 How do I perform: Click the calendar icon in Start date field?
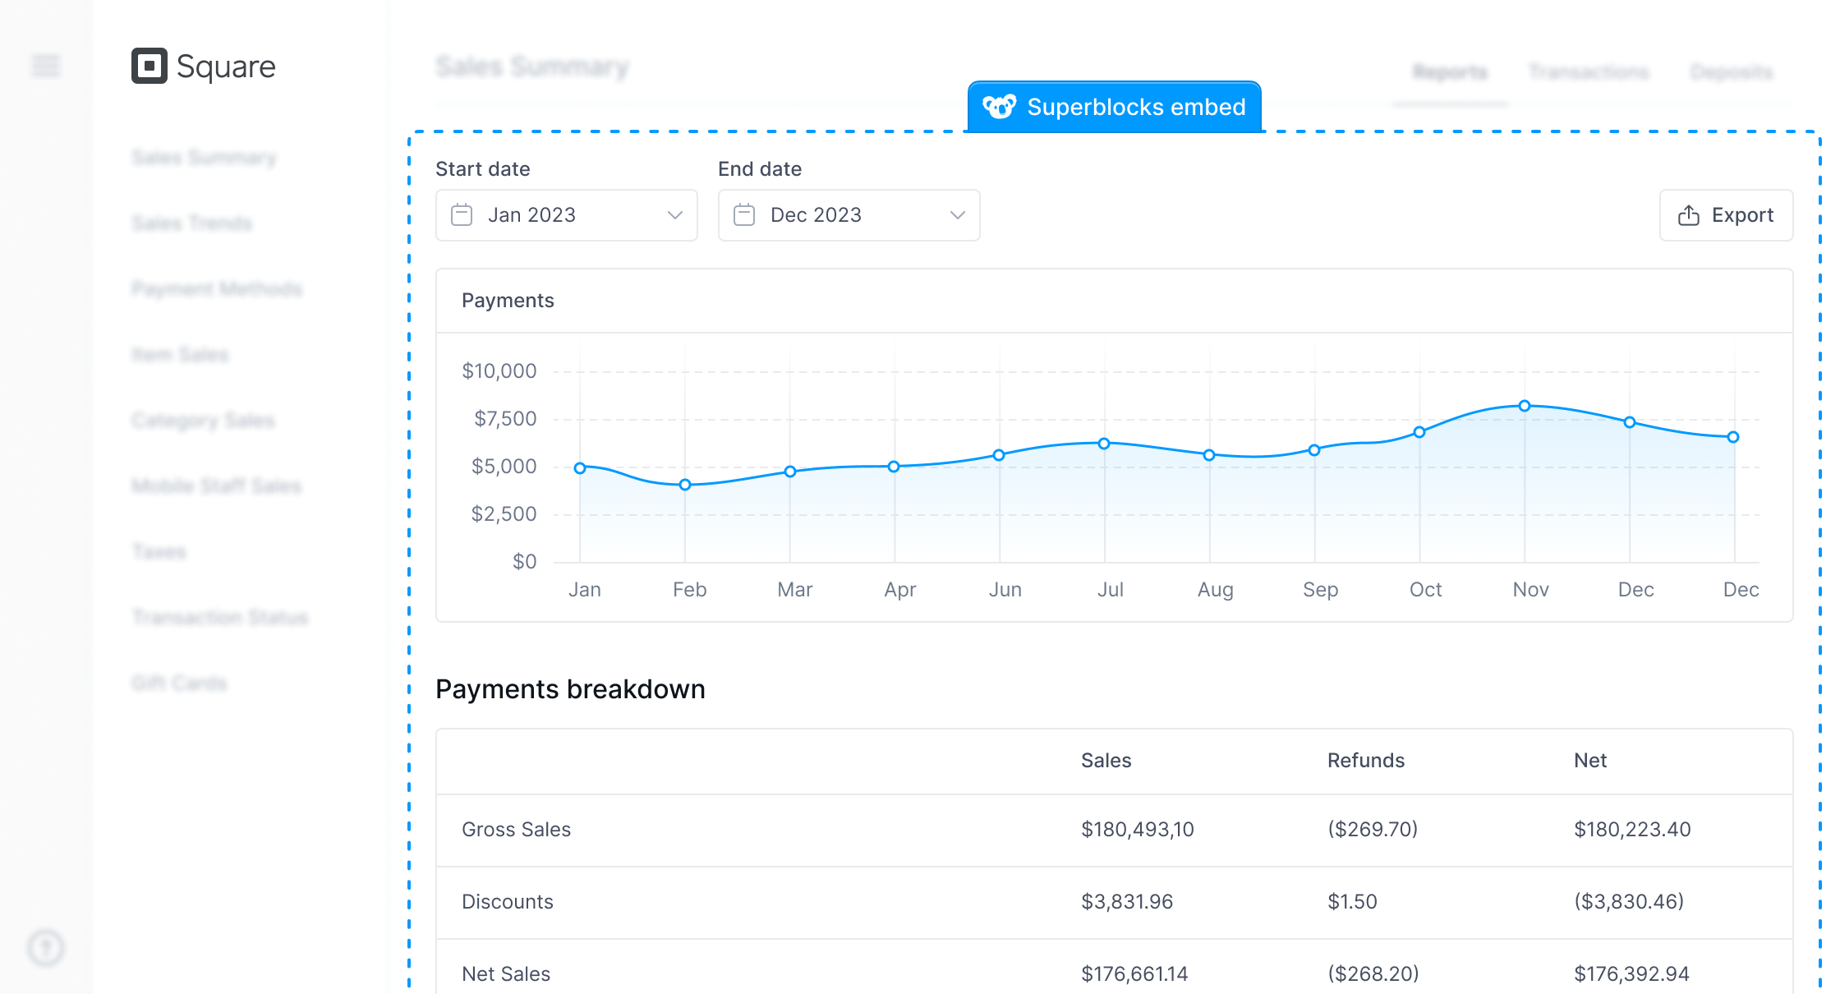coord(461,214)
